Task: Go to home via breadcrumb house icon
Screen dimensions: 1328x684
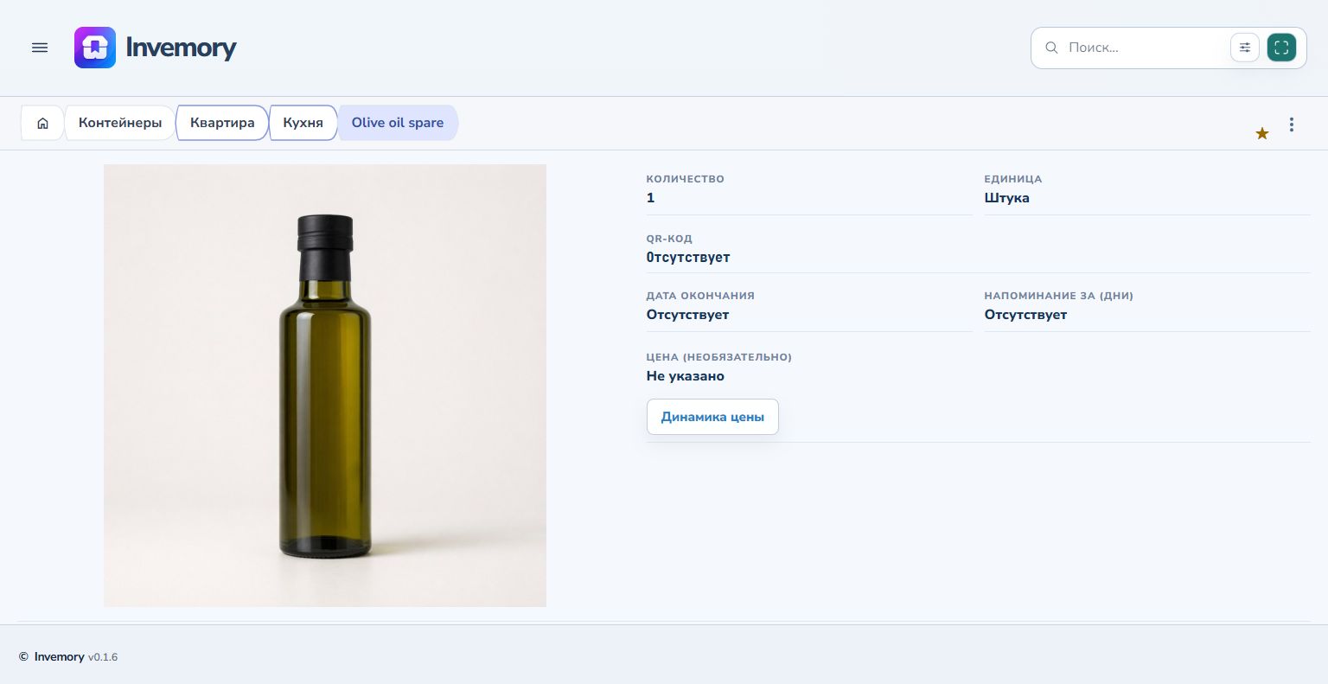Action: click(42, 123)
